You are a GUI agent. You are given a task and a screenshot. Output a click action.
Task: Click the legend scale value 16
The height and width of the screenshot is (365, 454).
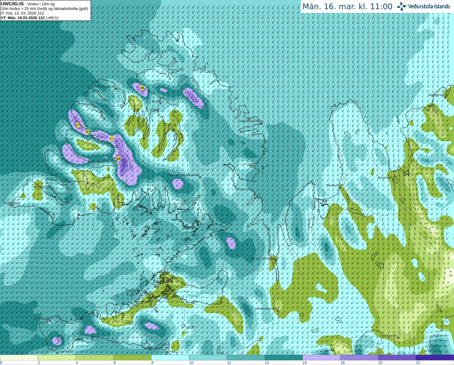[x=304, y=363]
